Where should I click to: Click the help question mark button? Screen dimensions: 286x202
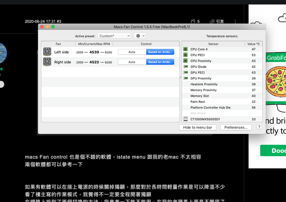point(259,127)
